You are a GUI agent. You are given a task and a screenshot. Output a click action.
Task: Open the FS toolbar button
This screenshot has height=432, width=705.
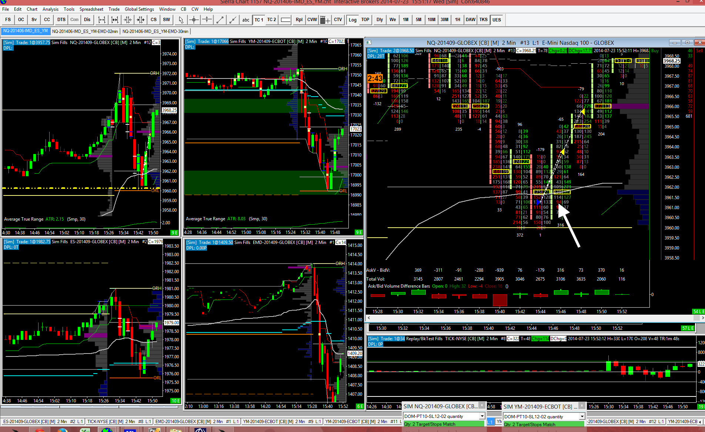point(8,20)
